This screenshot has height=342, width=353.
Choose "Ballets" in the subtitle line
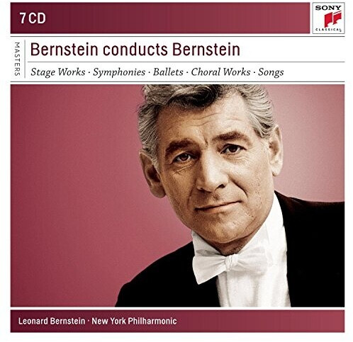coord(168,72)
